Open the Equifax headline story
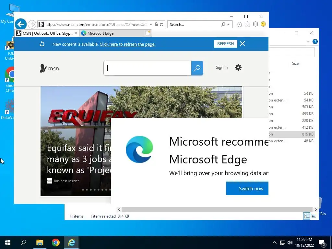 coord(79,159)
